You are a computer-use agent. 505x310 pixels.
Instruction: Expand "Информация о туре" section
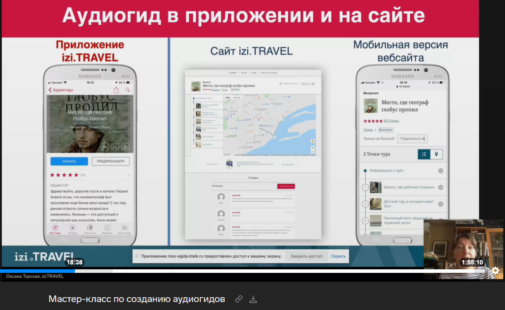click(x=440, y=171)
